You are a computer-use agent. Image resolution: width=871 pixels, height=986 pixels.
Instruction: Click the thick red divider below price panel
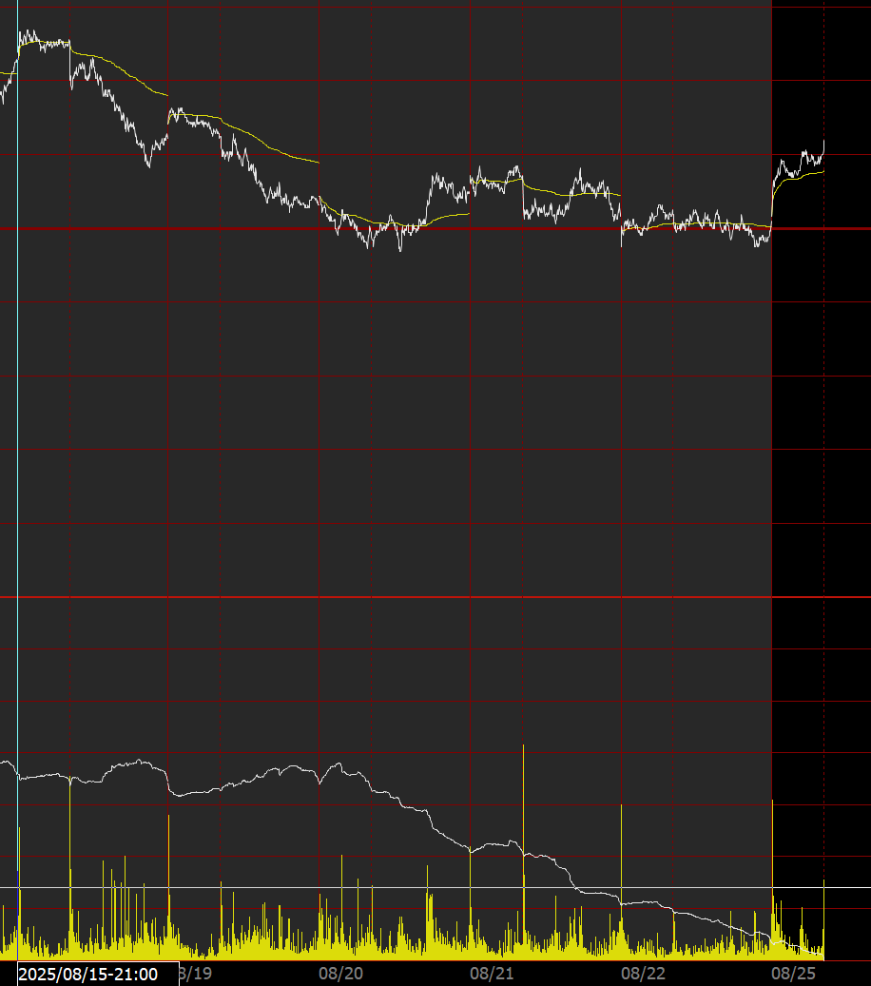pos(435,597)
